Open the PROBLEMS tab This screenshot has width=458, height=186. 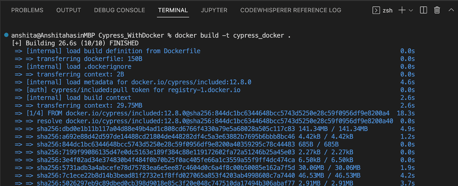pos(27,10)
